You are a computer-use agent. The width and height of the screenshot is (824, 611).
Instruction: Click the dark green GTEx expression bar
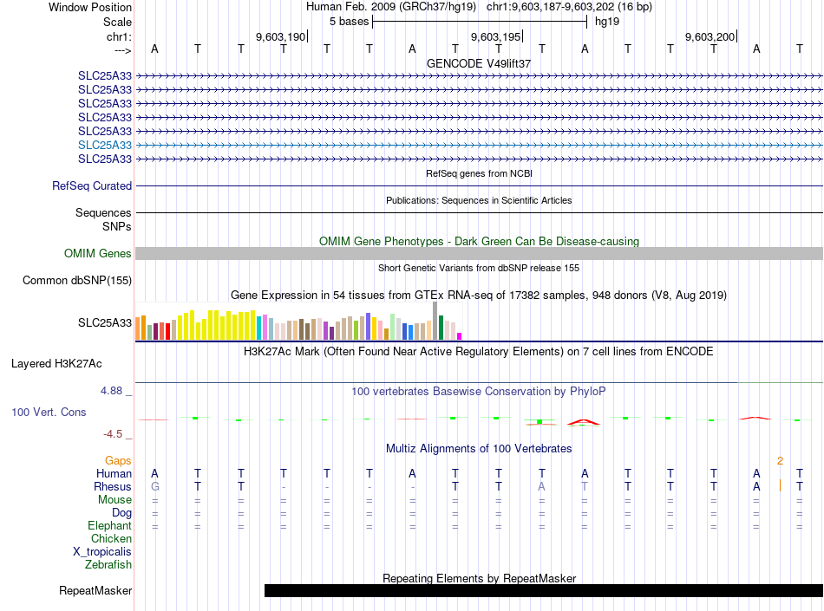click(x=441, y=328)
